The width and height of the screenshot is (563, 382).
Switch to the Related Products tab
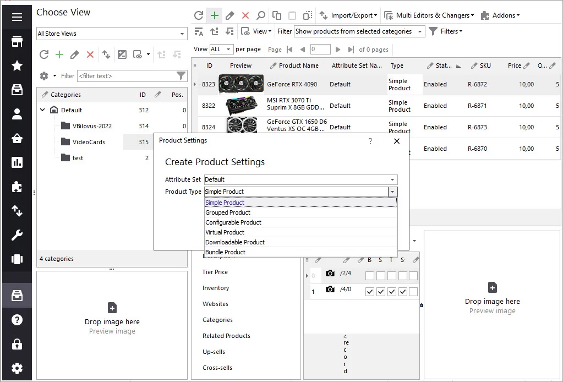pyautogui.click(x=226, y=336)
